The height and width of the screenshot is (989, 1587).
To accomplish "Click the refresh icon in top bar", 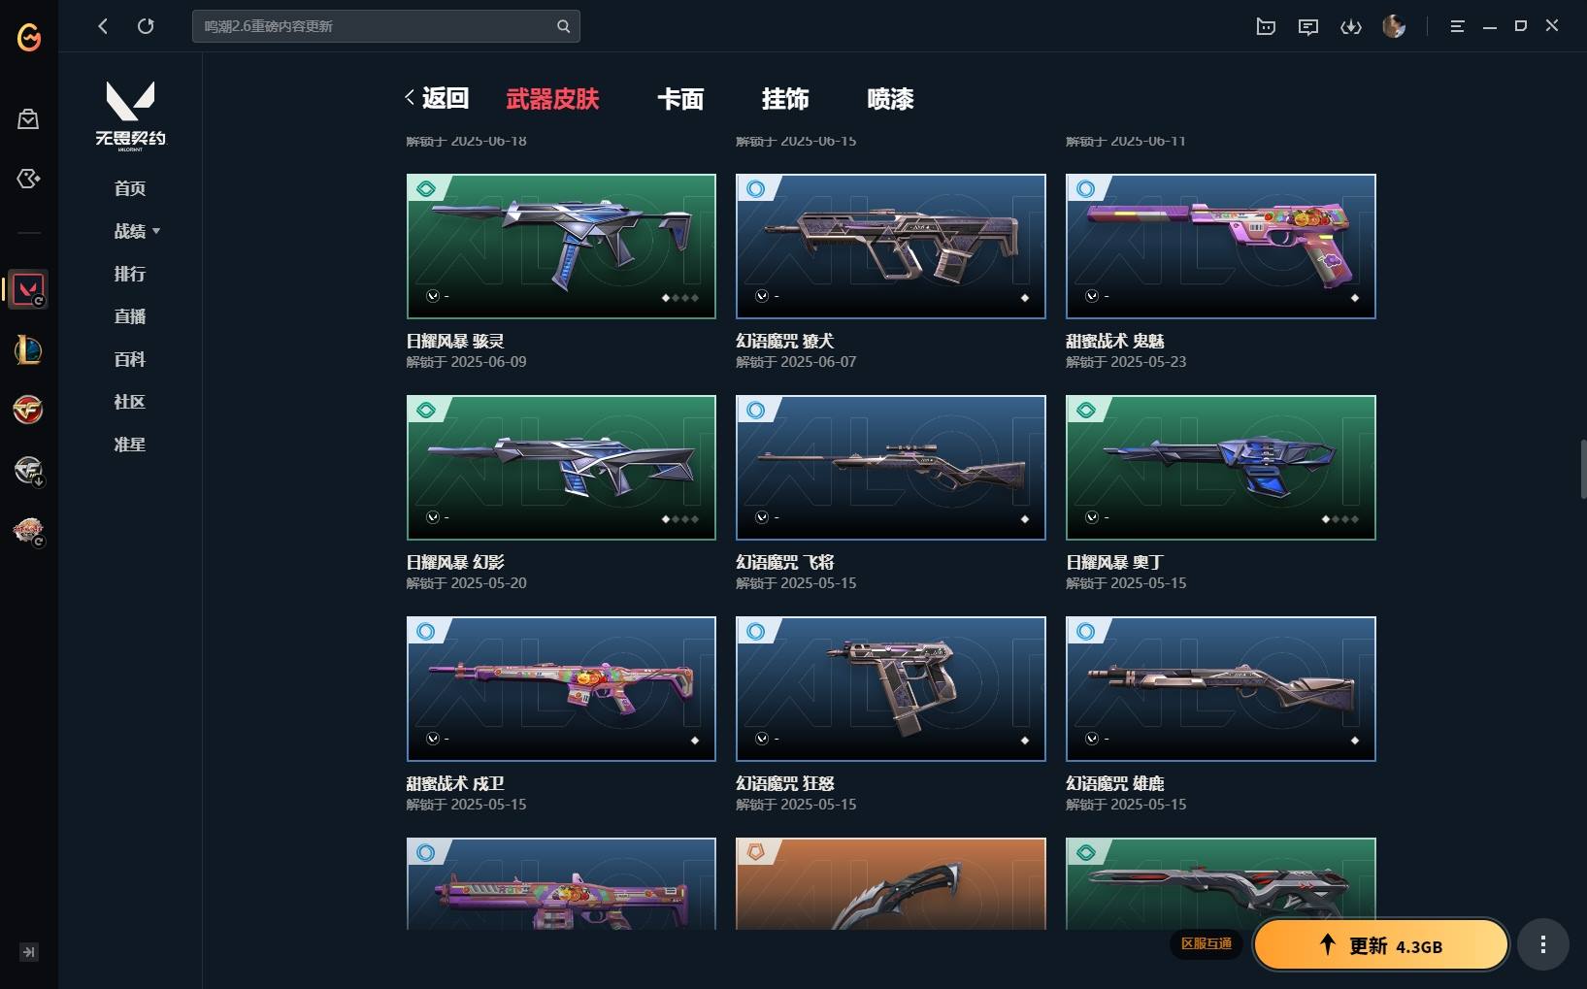I will (146, 26).
